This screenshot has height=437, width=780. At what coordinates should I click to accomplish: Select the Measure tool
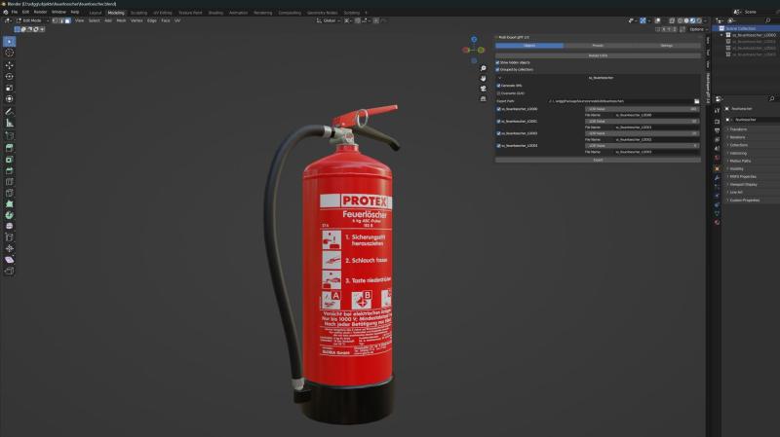10,123
